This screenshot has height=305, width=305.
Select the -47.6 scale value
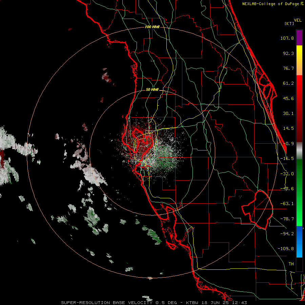(x=287, y=189)
